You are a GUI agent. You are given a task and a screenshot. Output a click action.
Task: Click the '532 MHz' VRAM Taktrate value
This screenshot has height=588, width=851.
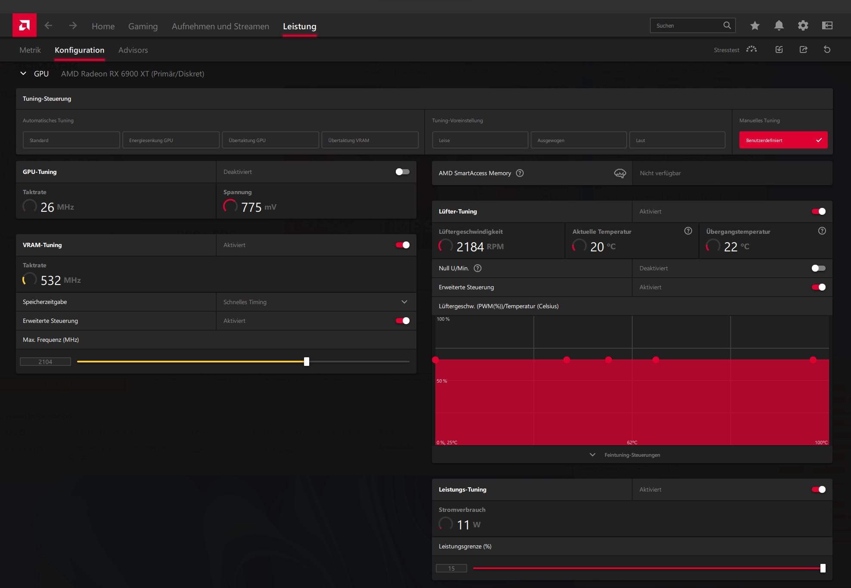[61, 280]
